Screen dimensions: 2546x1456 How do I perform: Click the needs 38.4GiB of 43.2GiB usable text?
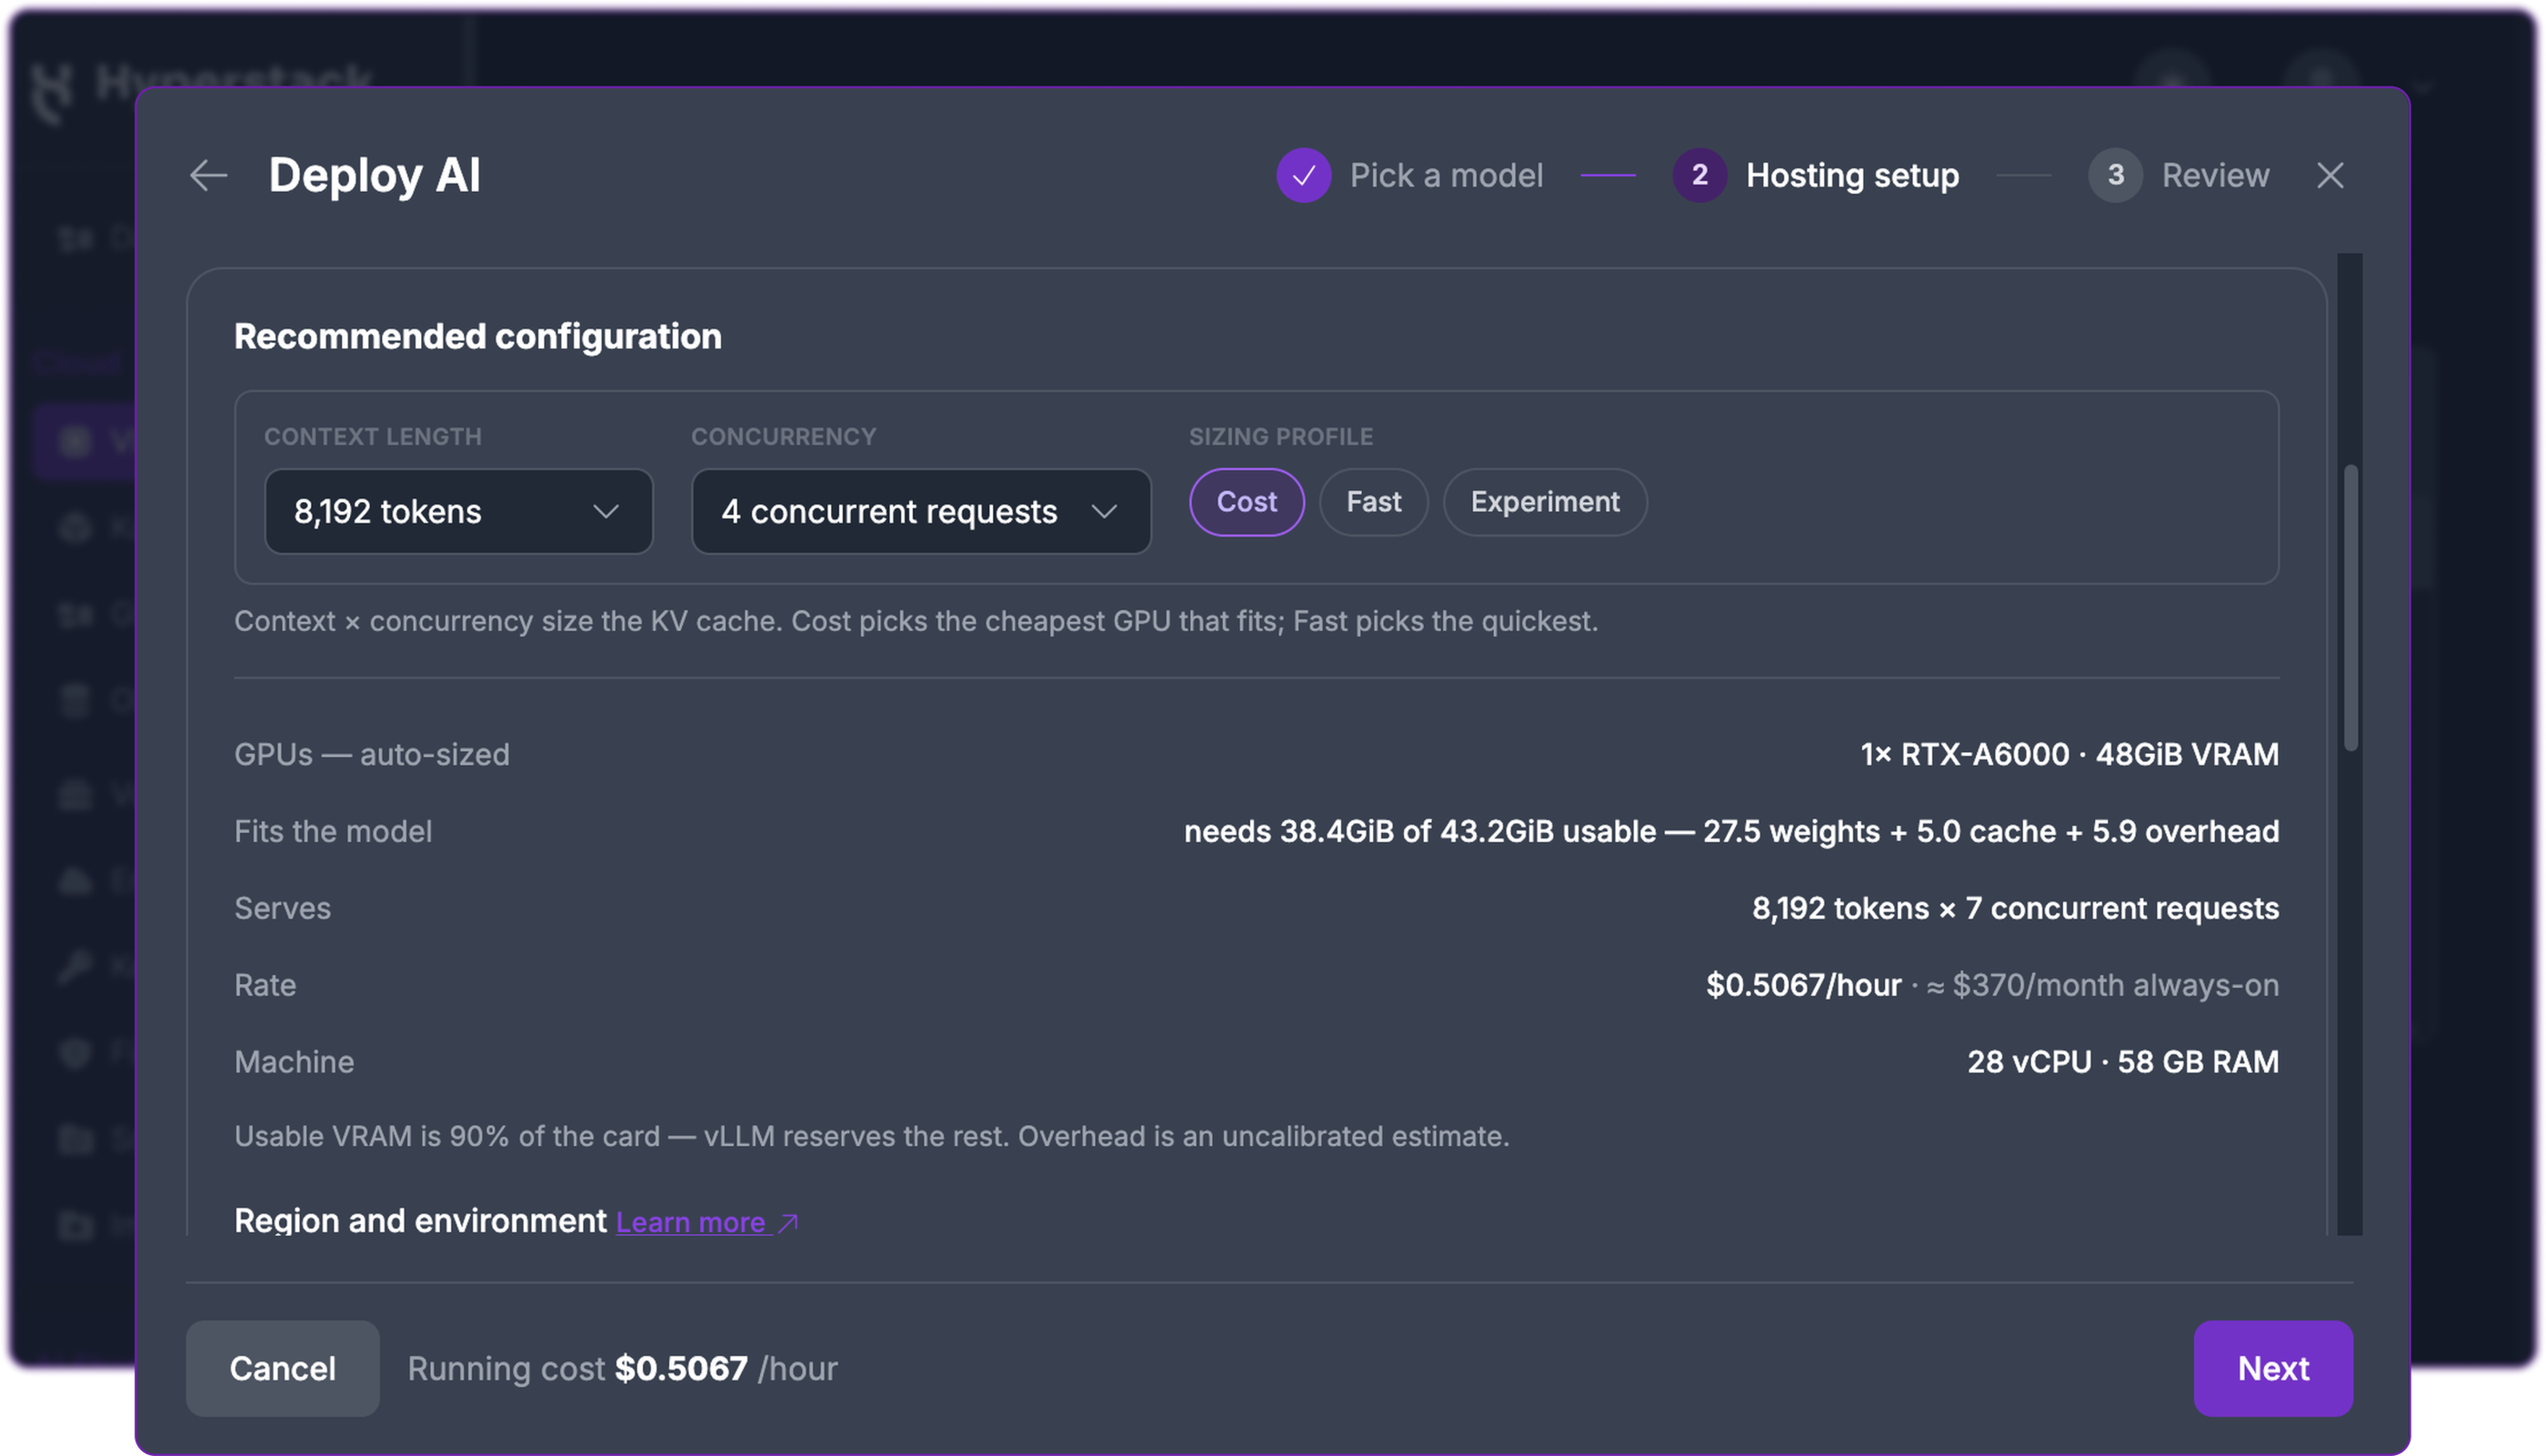pos(1419,831)
